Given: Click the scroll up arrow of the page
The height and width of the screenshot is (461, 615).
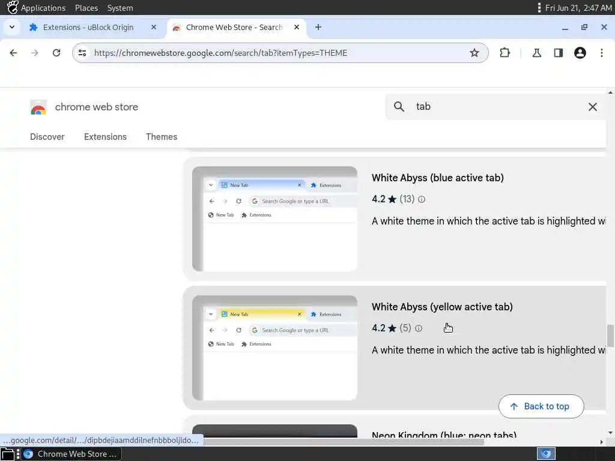Looking at the screenshot, I should [x=610, y=92].
